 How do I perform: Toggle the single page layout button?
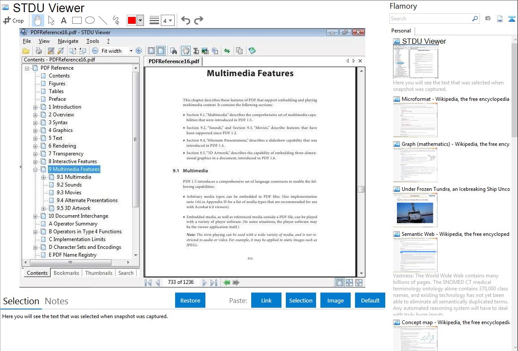click(x=151, y=51)
